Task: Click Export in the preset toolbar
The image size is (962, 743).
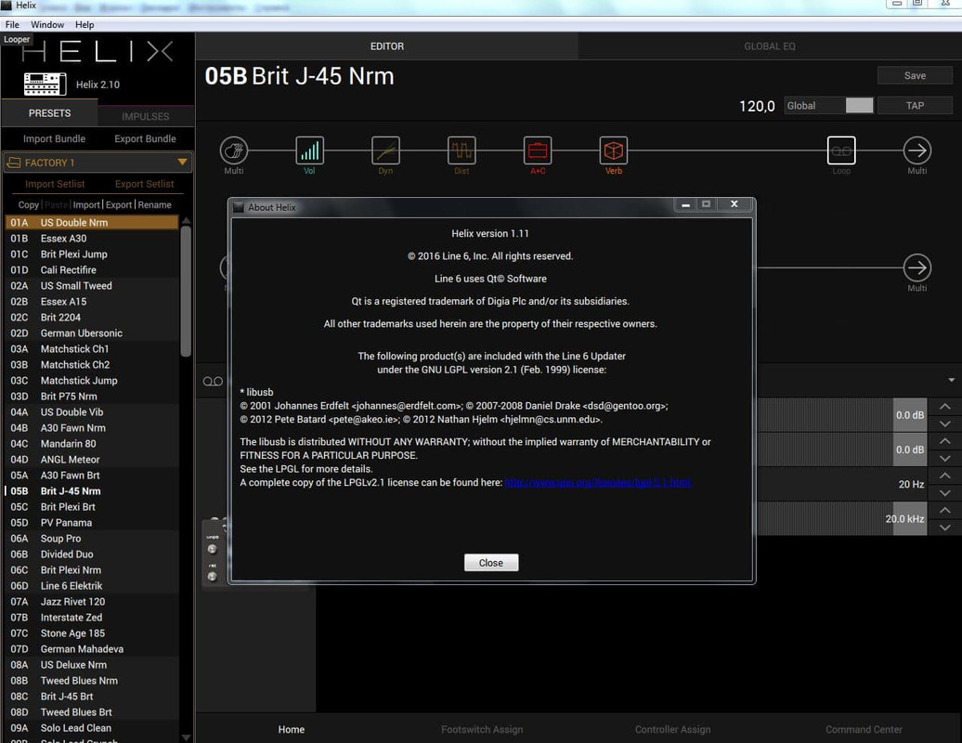Action: pos(119,205)
